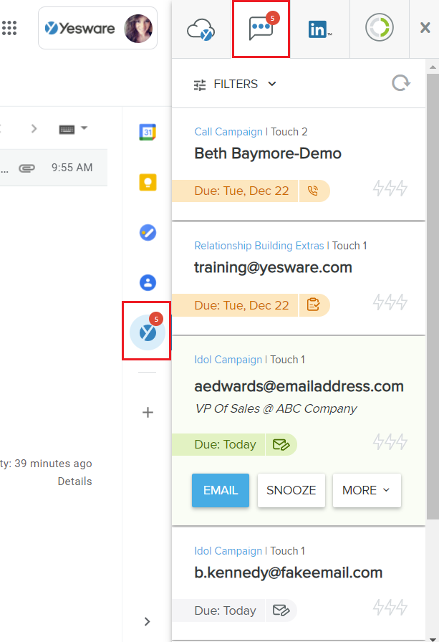Image resolution: width=439 pixels, height=642 pixels.
Task: Expand the MORE options dropdown
Action: point(366,491)
